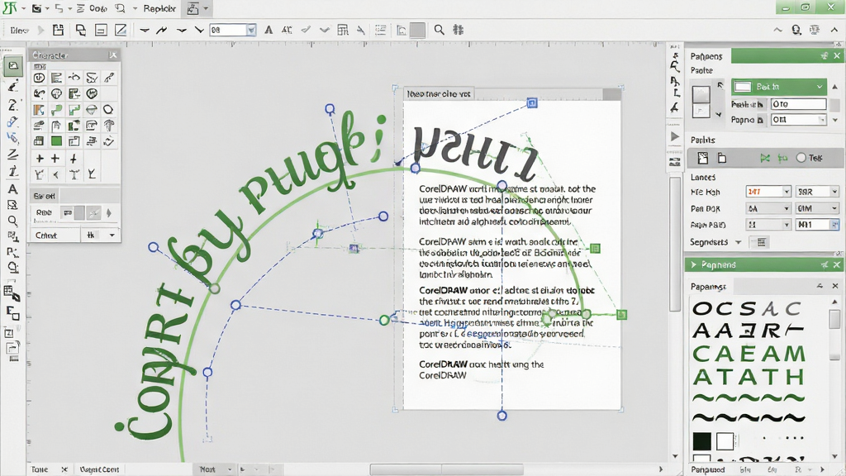Click the Eie menu label in top toolbar
The image size is (846, 476).
pyautogui.click(x=19, y=31)
